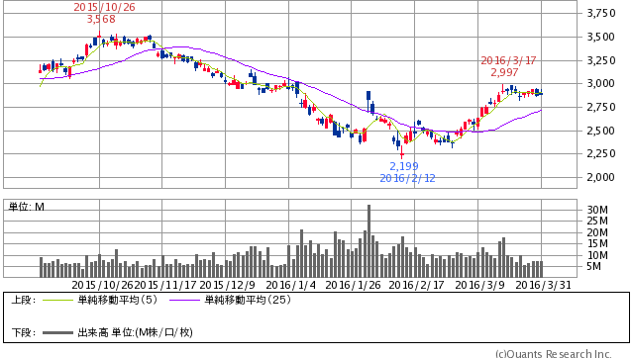This screenshot has width=632, height=358.
Task: Click the 単純移動平均(25) legend label
Action: coord(248,300)
